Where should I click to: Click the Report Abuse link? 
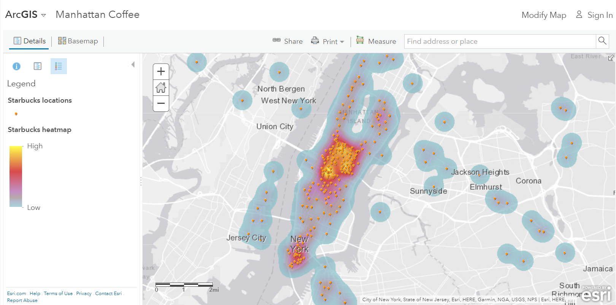coord(22,300)
